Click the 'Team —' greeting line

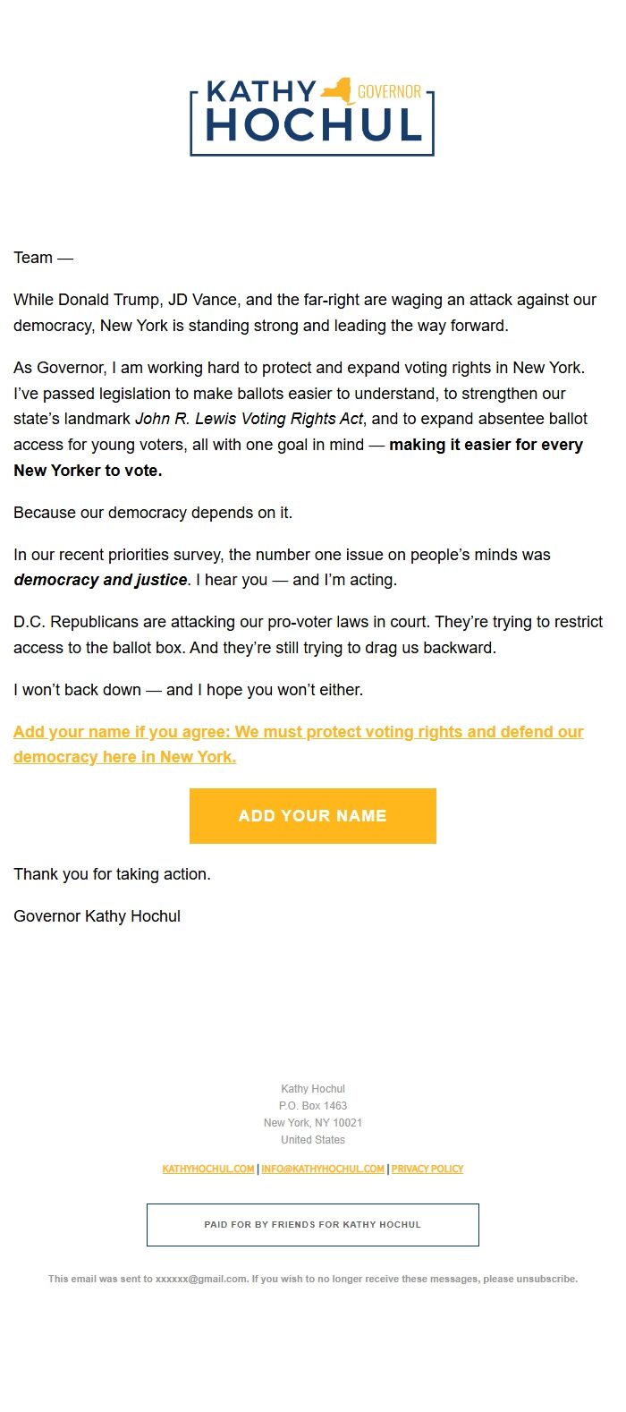[43, 258]
